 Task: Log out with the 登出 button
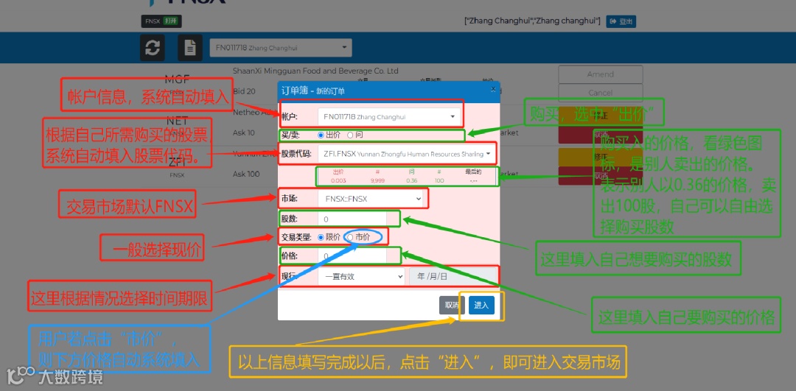point(621,21)
